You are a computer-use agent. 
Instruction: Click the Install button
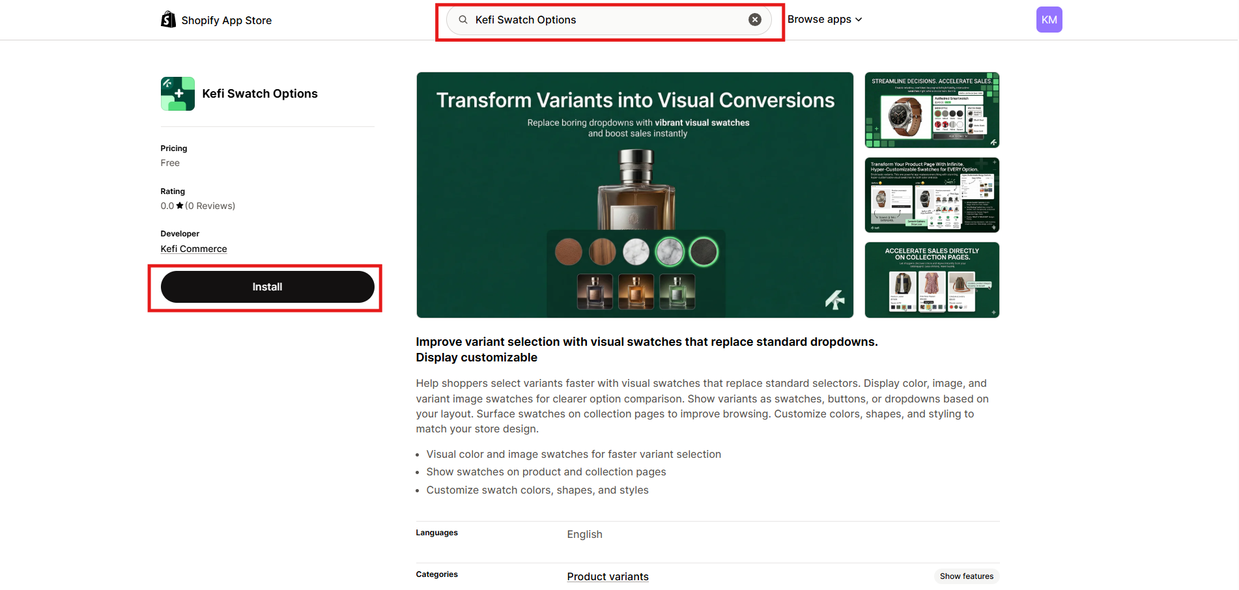267,287
